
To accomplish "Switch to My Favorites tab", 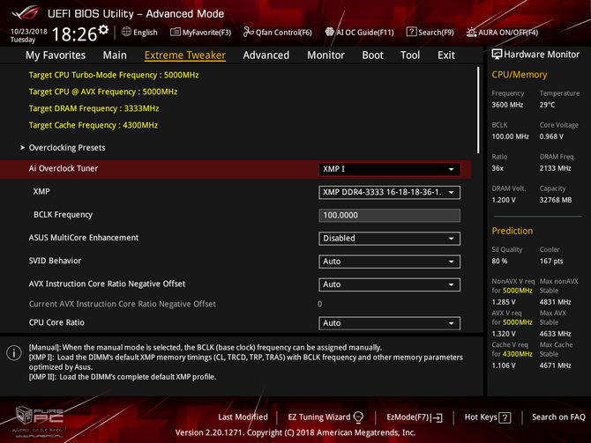I will click(56, 55).
